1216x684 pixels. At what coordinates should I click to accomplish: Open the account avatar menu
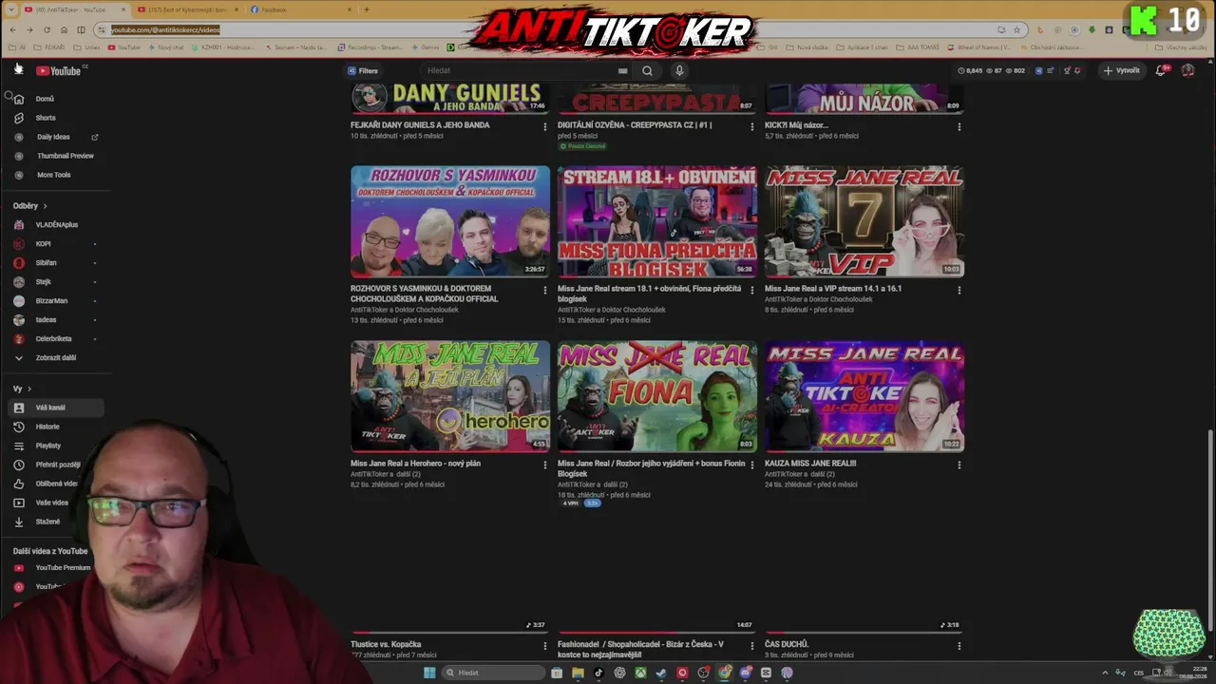pyautogui.click(x=1187, y=70)
